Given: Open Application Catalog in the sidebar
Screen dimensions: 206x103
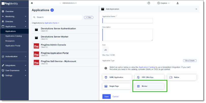Looking at the screenshot, I should point(13,36).
